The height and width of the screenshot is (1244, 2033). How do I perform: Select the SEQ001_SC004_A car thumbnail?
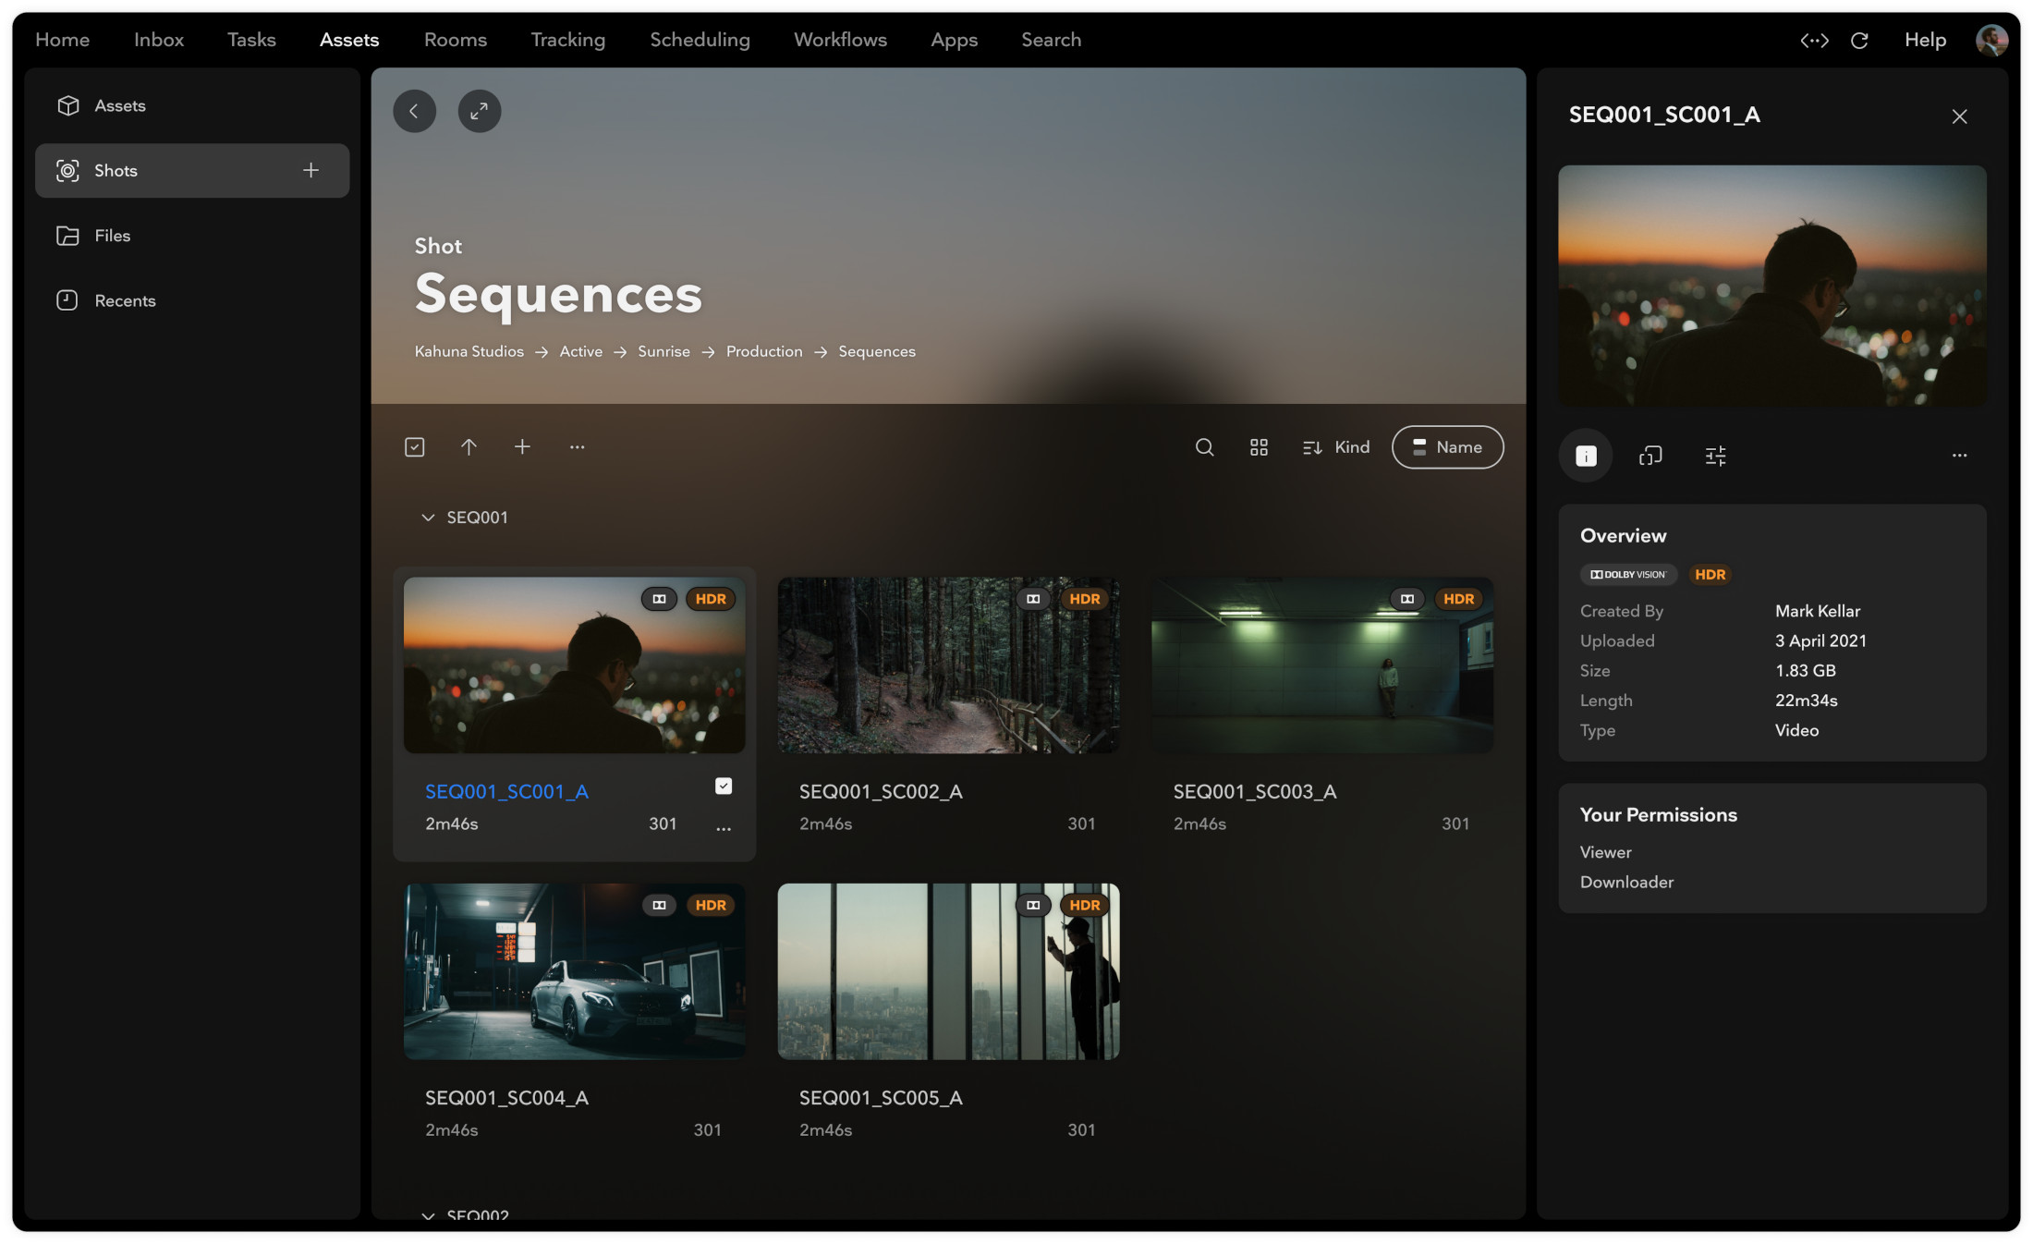(574, 970)
